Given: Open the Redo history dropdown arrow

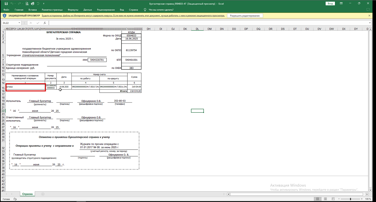Looking at the screenshot, I should pyautogui.click(x=22, y=3).
